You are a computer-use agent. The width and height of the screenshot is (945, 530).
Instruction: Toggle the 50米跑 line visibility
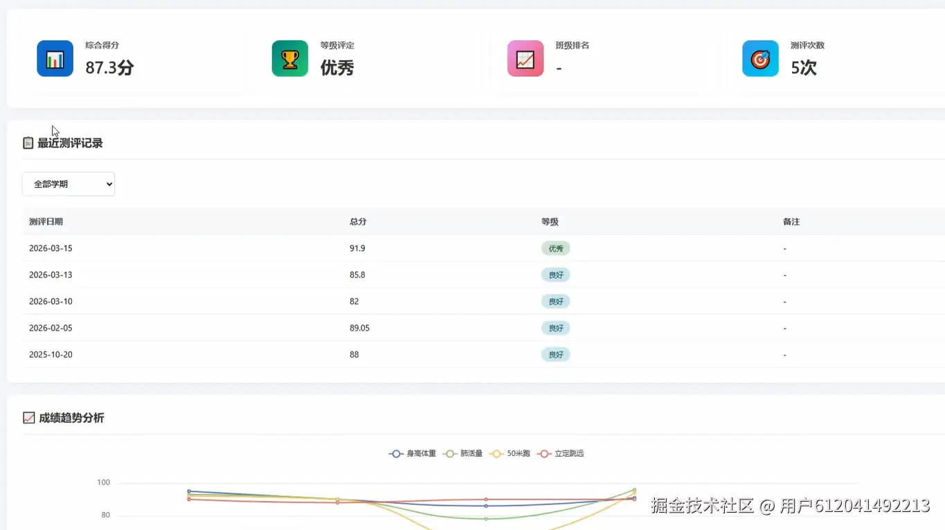click(509, 453)
